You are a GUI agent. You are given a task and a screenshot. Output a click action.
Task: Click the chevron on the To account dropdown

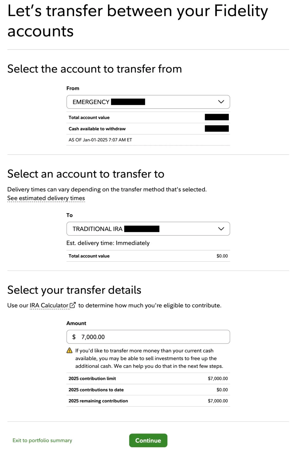click(221, 229)
